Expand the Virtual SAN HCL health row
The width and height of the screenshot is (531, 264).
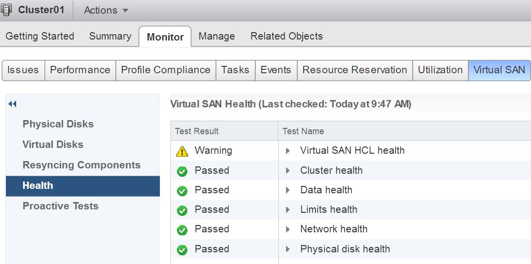pos(288,151)
